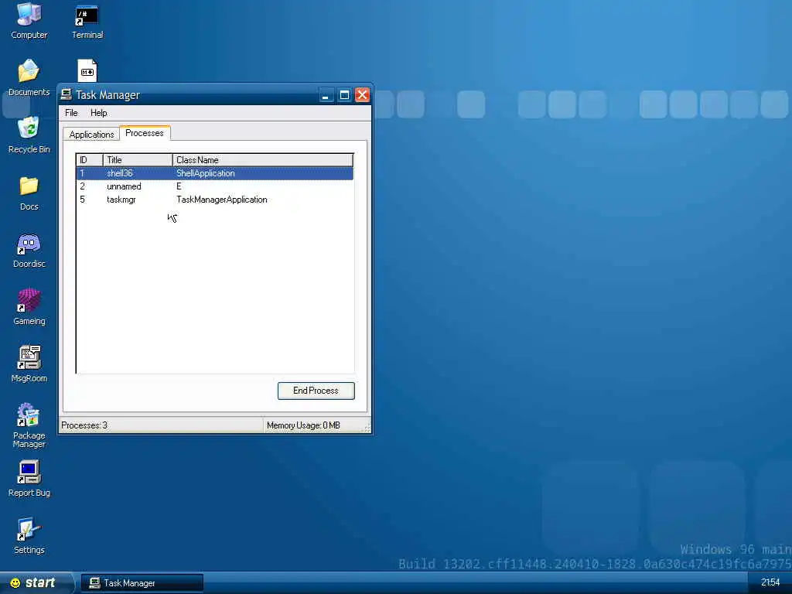Minimize the Task Manager window
The width and height of the screenshot is (792, 594).
(326, 94)
